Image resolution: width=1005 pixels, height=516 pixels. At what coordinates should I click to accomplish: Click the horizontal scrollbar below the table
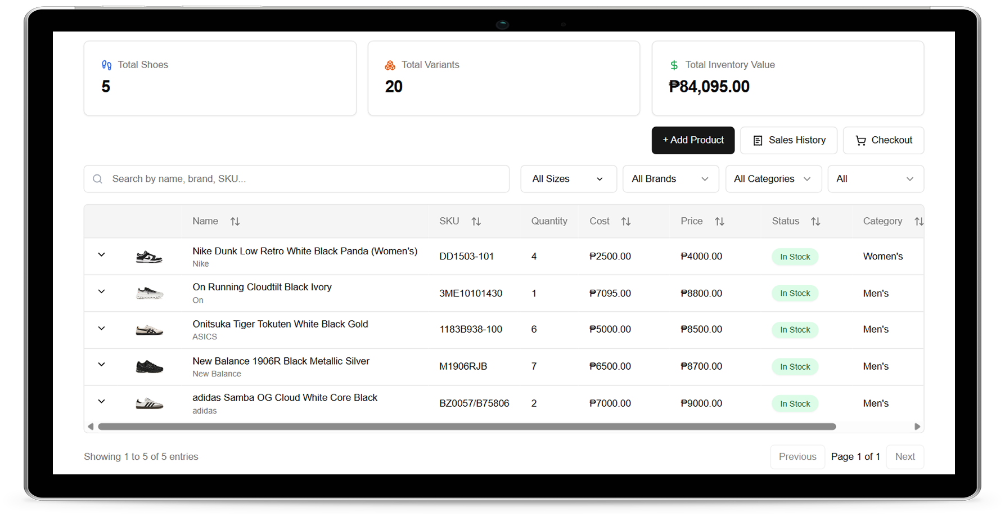pos(467,427)
